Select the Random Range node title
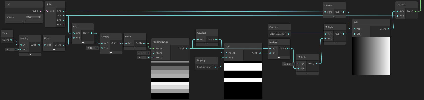424x100 pixels. click(160, 42)
